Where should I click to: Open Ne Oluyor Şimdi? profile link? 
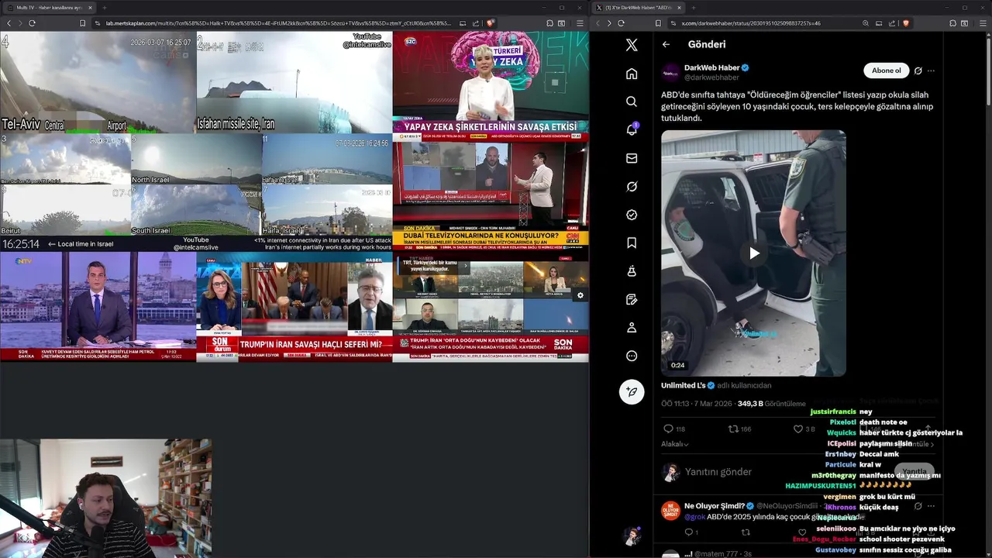pyautogui.click(x=714, y=506)
